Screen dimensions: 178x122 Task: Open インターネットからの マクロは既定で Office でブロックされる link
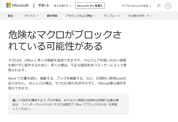pyautogui.click(x=65, y=105)
